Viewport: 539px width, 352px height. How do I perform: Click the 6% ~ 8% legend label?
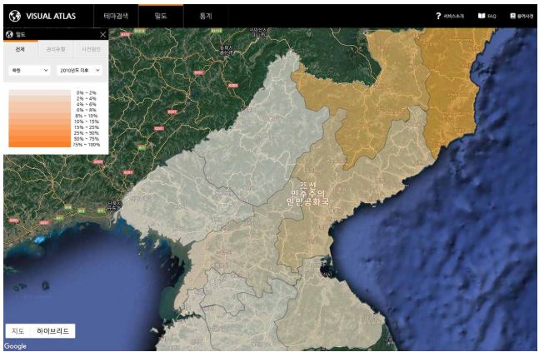click(x=87, y=110)
